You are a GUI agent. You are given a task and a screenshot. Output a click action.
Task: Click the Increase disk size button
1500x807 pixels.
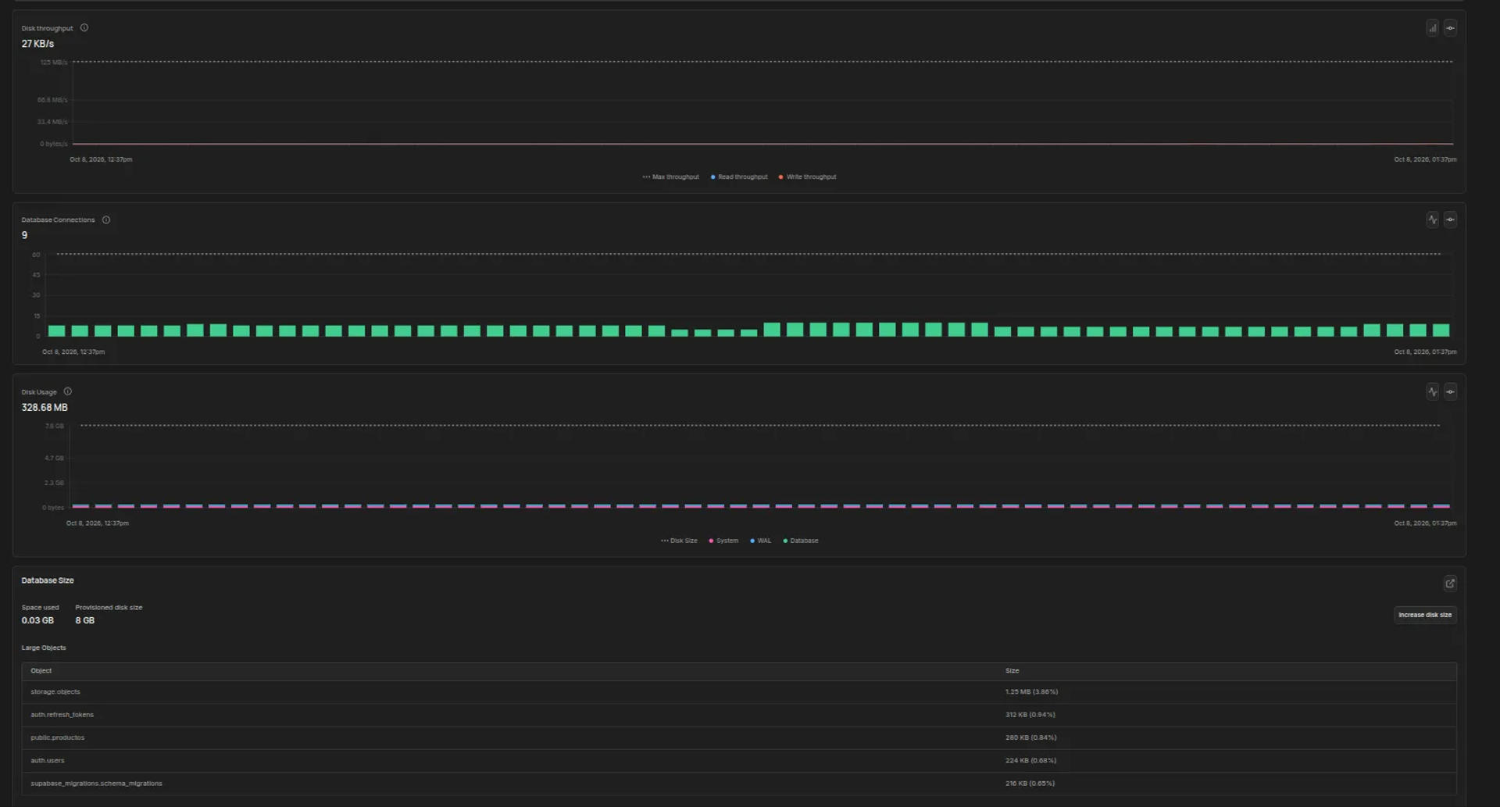[x=1425, y=615]
